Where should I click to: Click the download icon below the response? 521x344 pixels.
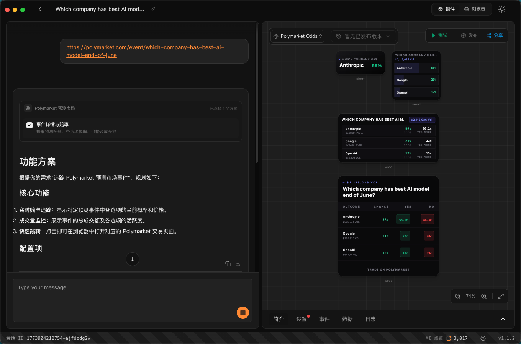[x=238, y=264]
